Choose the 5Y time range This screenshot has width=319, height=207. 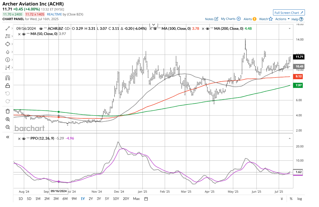click(x=107, y=199)
